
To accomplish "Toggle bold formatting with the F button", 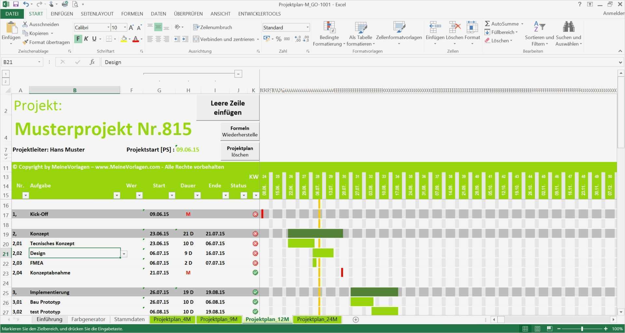I will pos(78,39).
